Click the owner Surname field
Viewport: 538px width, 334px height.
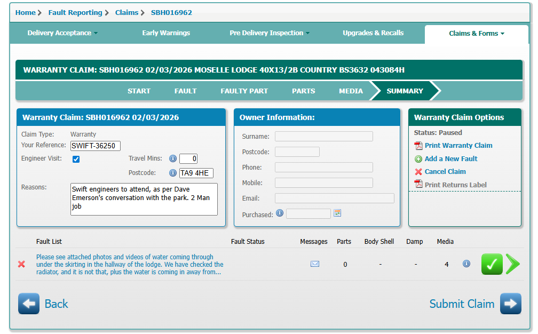tap(323, 136)
